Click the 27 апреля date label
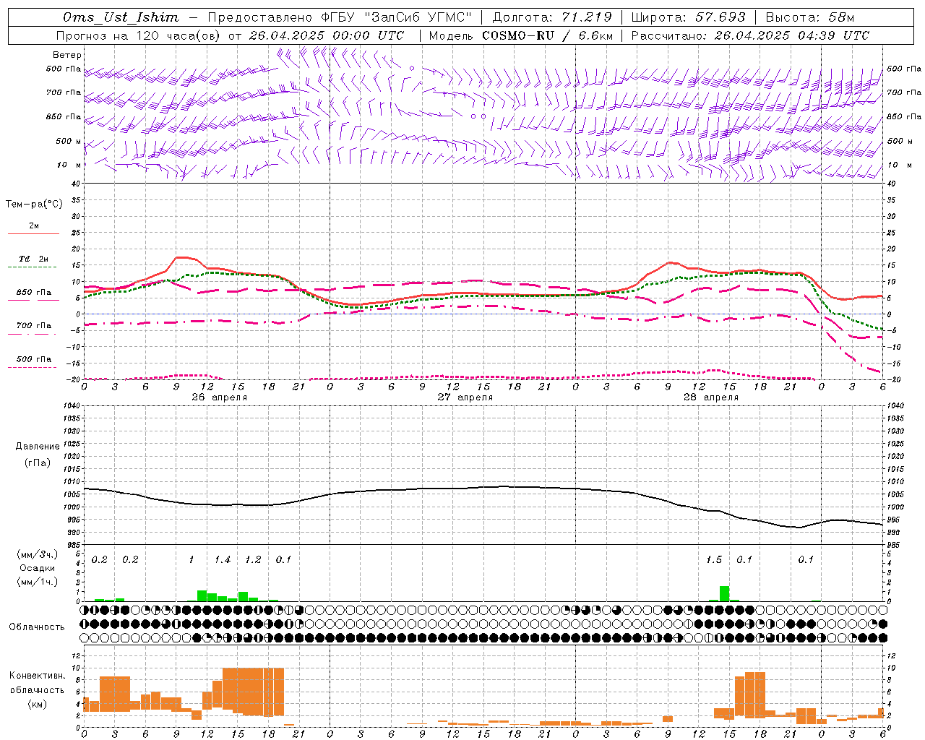Image resolution: width=925 pixels, height=740 pixels. 465,397
